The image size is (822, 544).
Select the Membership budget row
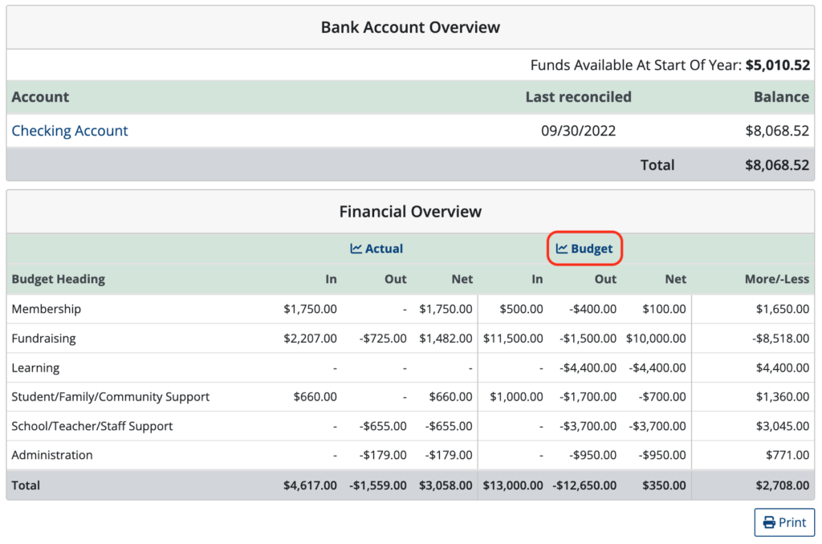coord(241,309)
